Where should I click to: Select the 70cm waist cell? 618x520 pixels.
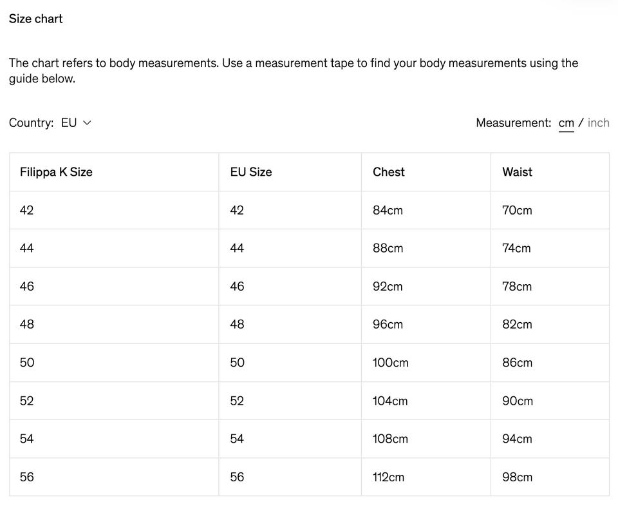517,210
